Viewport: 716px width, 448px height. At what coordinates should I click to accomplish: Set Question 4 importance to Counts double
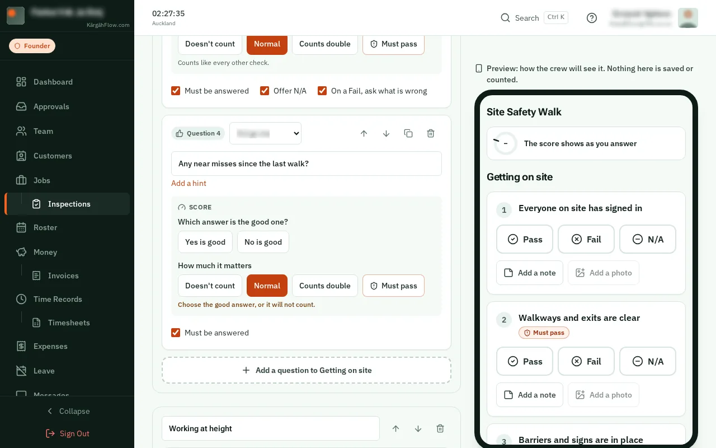(325, 286)
